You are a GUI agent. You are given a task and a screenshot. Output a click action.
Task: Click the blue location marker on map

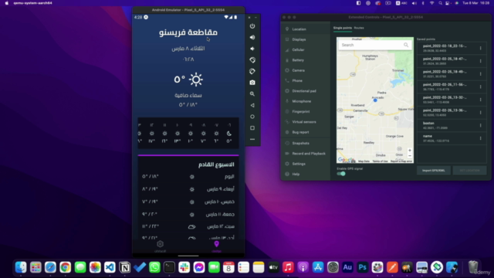tap(375, 100)
